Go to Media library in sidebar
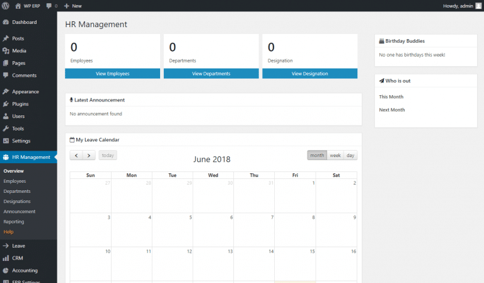Viewport: 484px width, 283px height. pyautogui.click(x=19, y=51)
